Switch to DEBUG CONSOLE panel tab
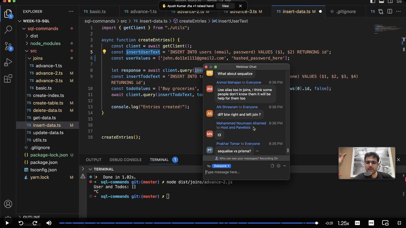 point(126,159)
